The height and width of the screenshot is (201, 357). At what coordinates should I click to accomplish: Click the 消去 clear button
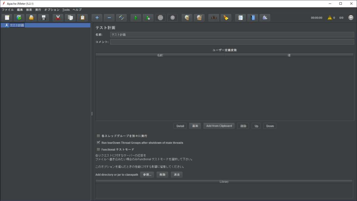click(x=177, y=175)
